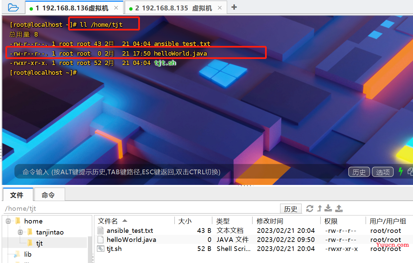
Task: Click the helloWorld.java blank file icon
Action: [x=101, y=240]
